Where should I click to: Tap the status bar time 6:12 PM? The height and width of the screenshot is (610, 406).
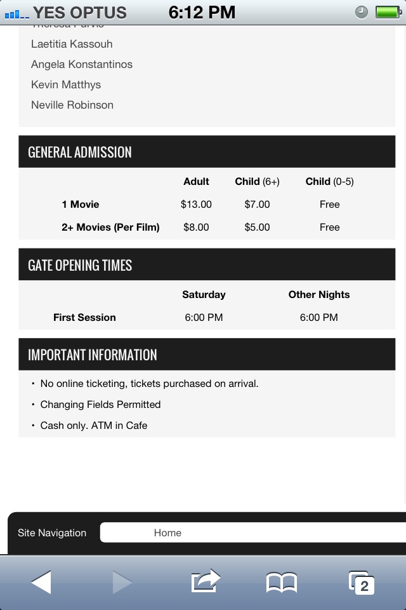tap(202, 13)
